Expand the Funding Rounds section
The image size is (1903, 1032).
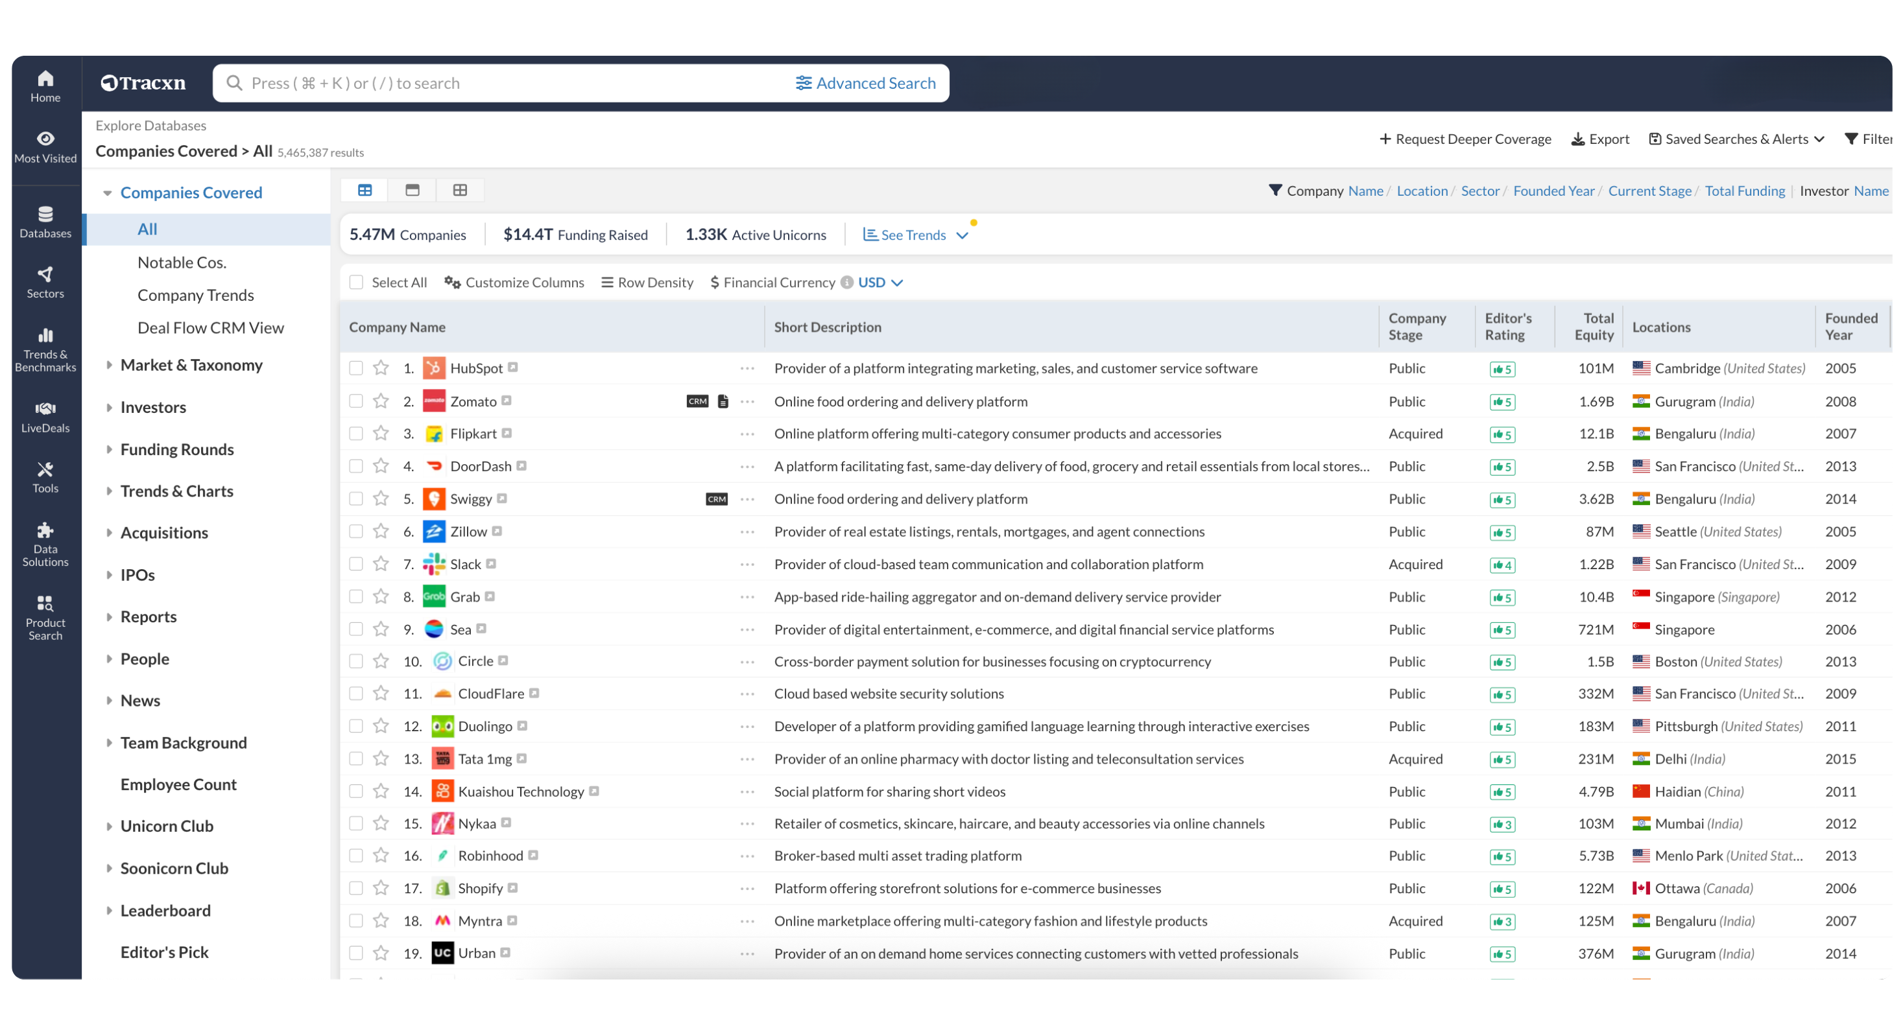(x=176, y=449)
